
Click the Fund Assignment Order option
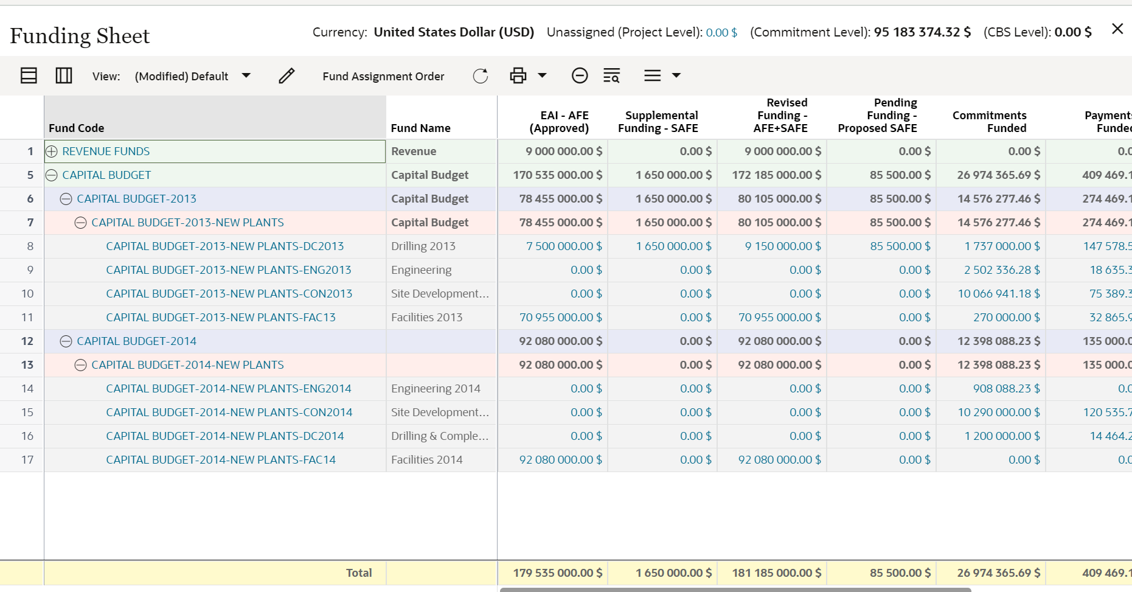click(x=383, y=75)
